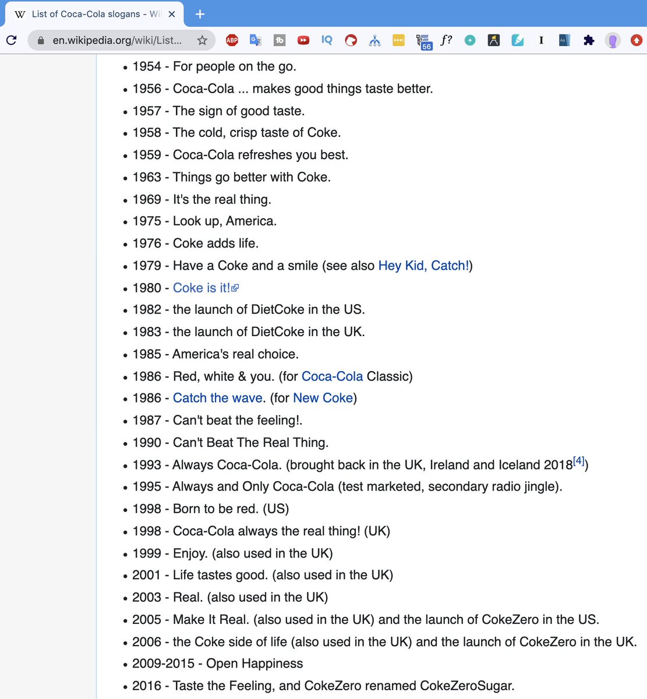
Task: Bookmark this page with the star icon
Action: 202,40
